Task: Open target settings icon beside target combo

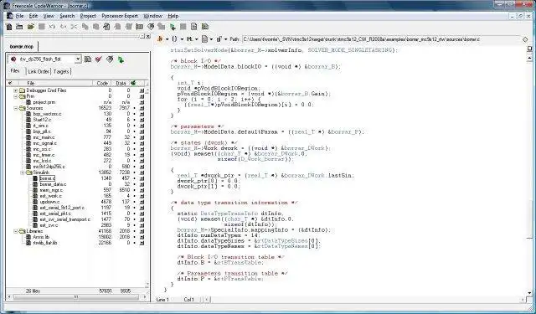Action: click(88, 59)
